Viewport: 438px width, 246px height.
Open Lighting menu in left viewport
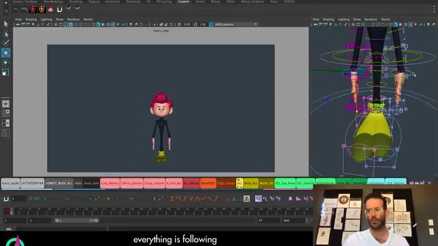(x=46, y=20)
